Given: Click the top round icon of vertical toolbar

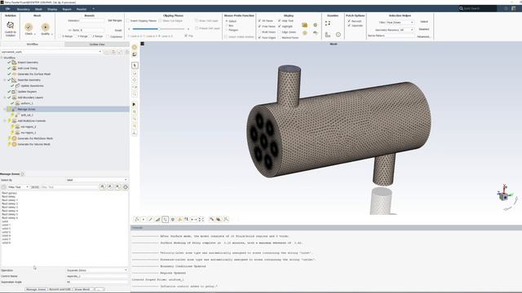Looking at the screenshot, I should coord(135,47).
